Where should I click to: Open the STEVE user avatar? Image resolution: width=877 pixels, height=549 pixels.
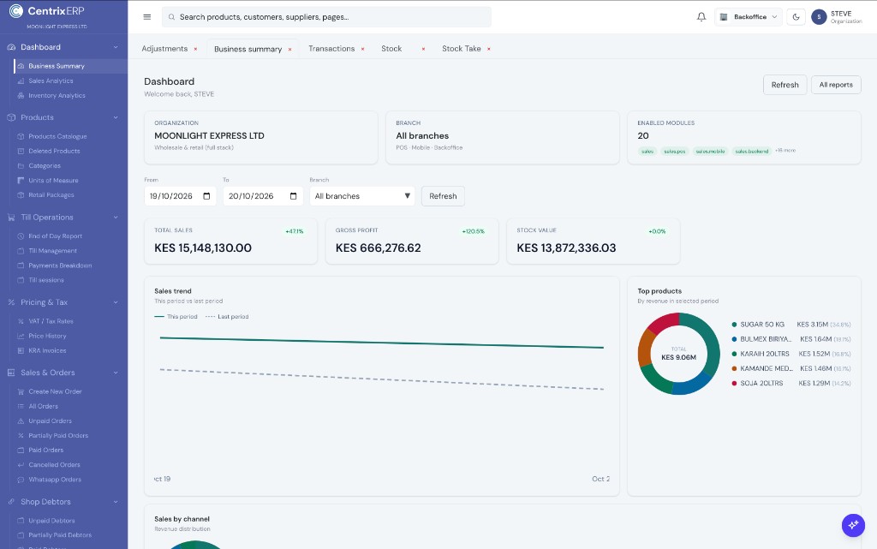819,17
